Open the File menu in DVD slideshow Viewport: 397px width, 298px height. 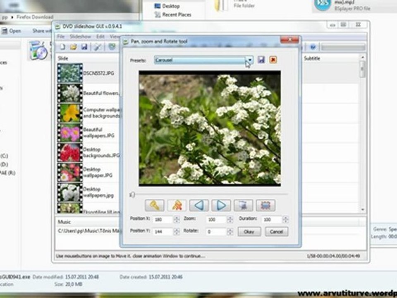click(x=61, y=36)
